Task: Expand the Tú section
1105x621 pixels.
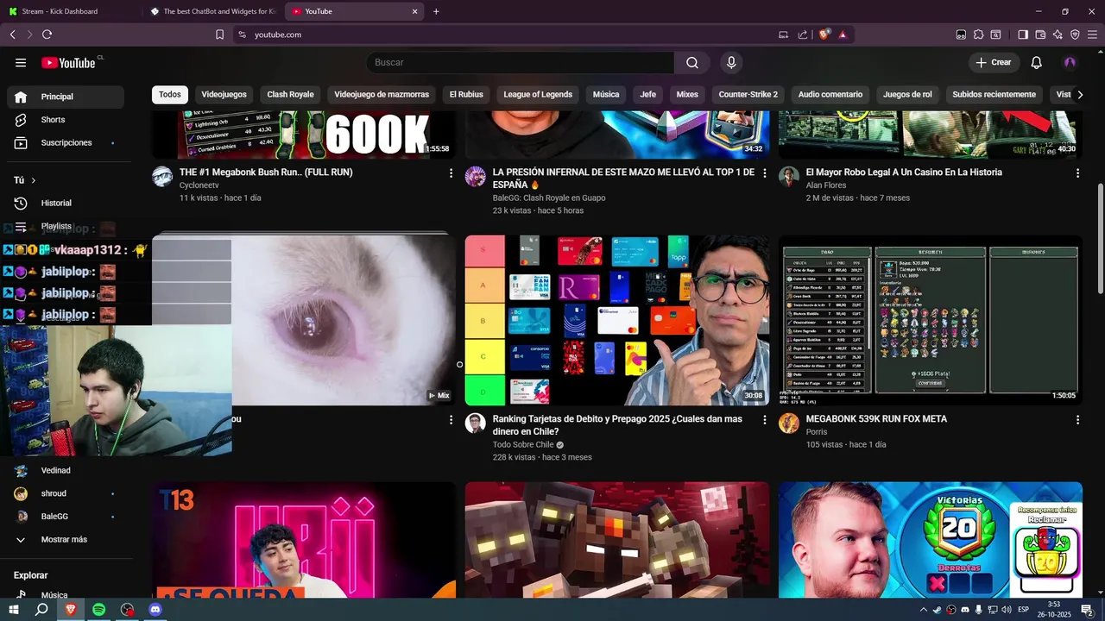Action: [x=24, y=180]
